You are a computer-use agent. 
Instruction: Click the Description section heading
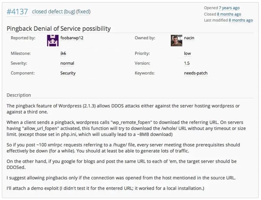(19, 95)
